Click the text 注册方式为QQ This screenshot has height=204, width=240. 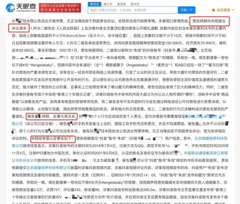click(x=131, y=146)
